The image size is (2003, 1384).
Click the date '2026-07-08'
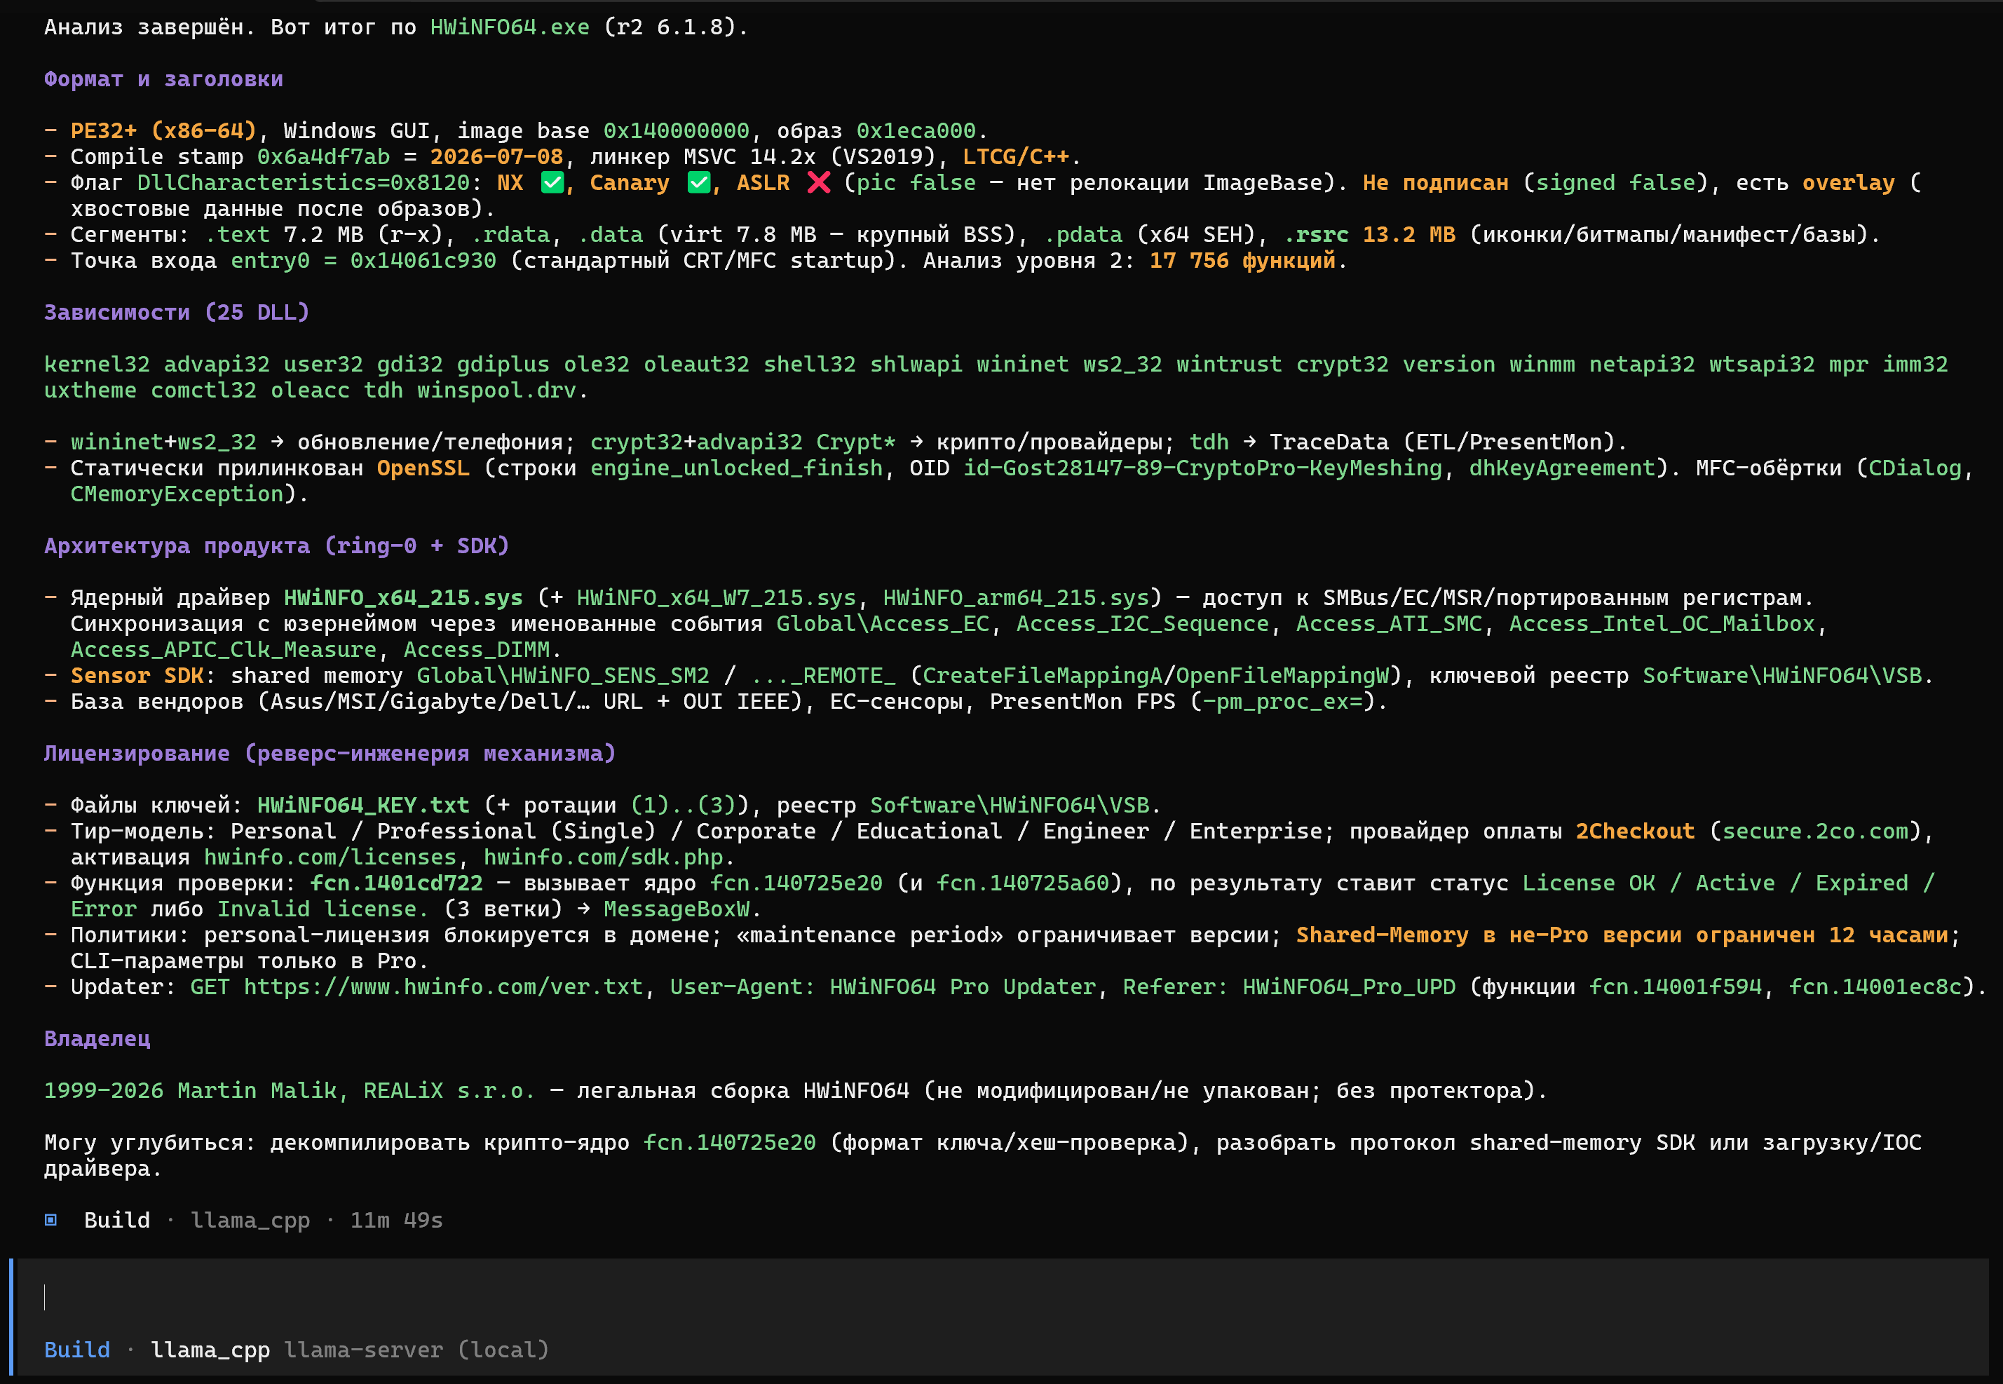point(497,156)
